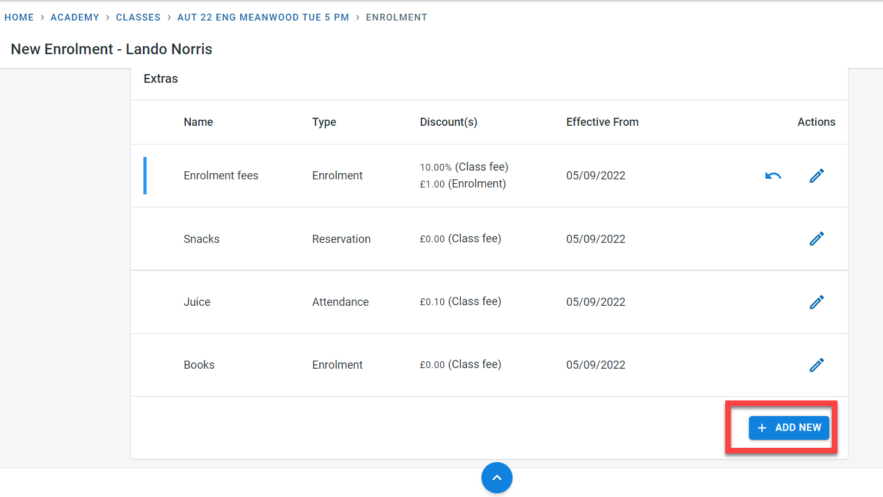
Task: Navigate to Classes in the breadcrumb
Action: (138, 17)
